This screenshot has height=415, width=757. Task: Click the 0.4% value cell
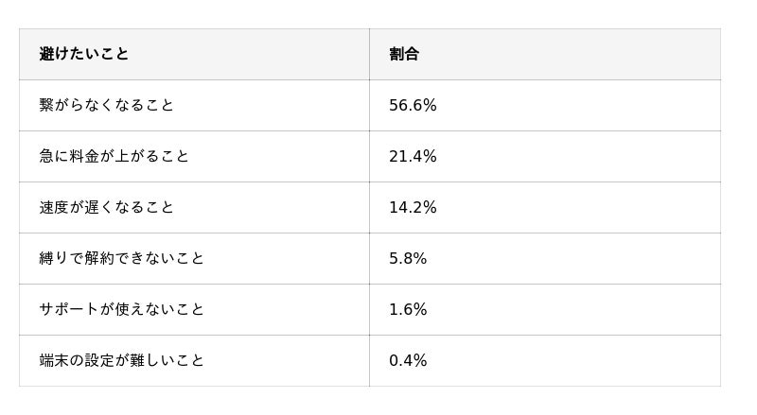408,360
